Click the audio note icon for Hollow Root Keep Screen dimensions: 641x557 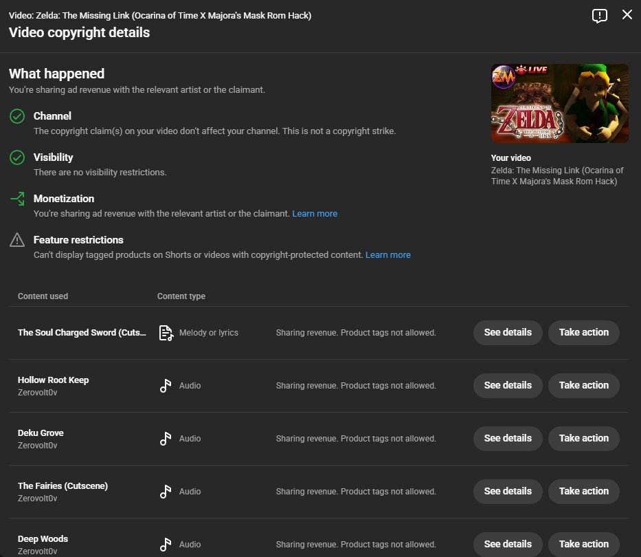[x=166, y=386]
